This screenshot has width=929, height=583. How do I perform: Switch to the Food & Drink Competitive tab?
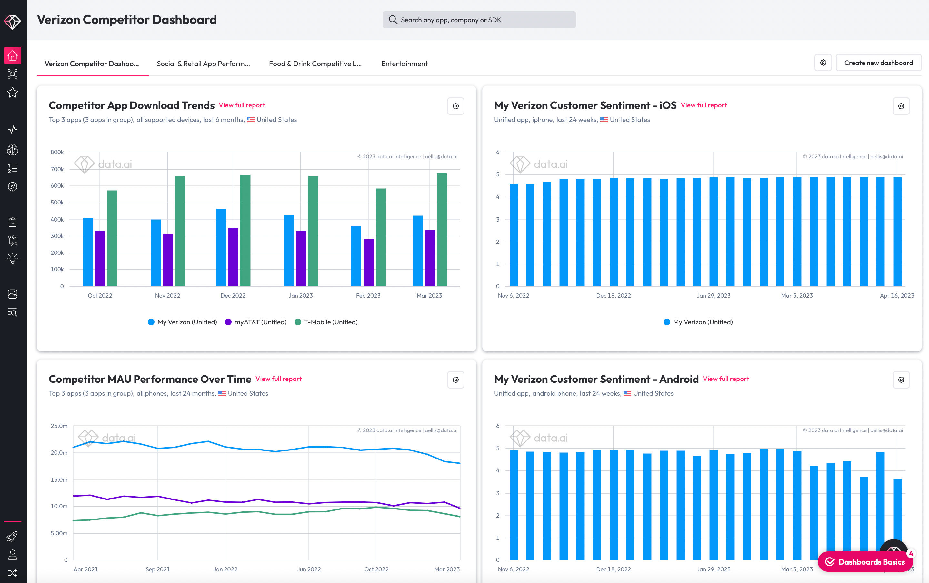coord(315,64)
